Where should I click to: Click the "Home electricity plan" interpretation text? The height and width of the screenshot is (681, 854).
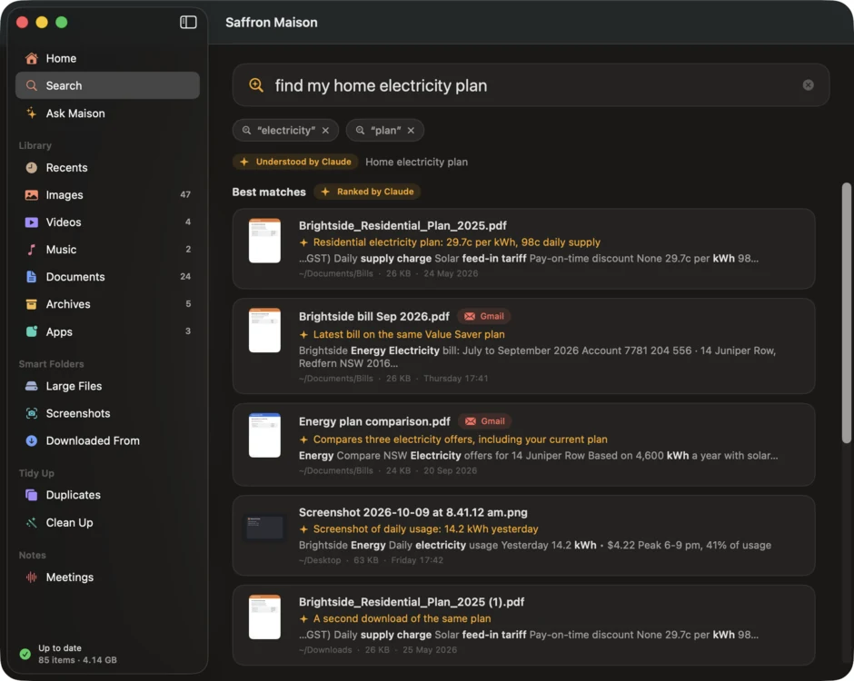(x=417, y=162)
